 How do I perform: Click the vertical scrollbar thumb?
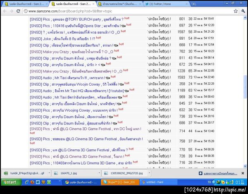(245, 87)
